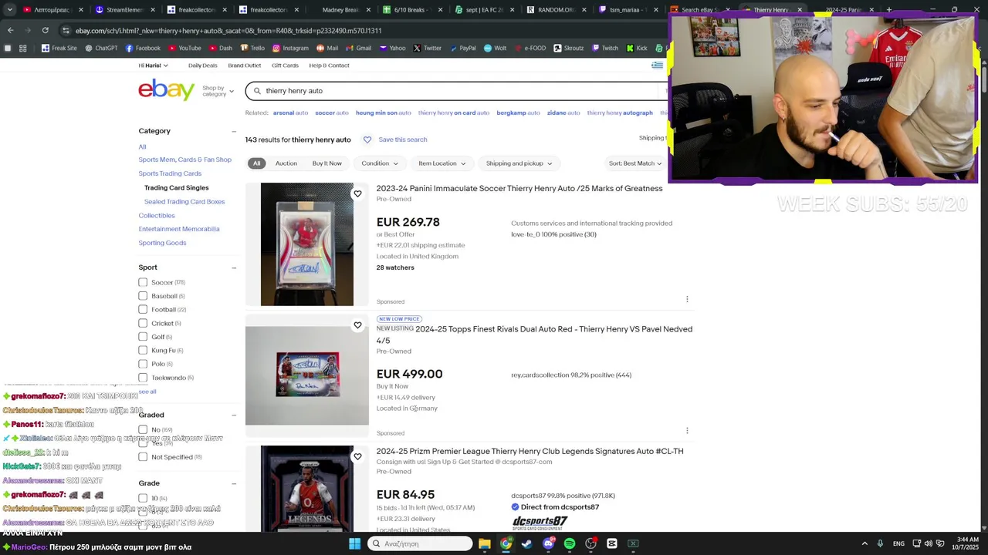Open the 2023-24 Panini Immaculate Henry listing title
988x555 pixels.
pos(519,189)
